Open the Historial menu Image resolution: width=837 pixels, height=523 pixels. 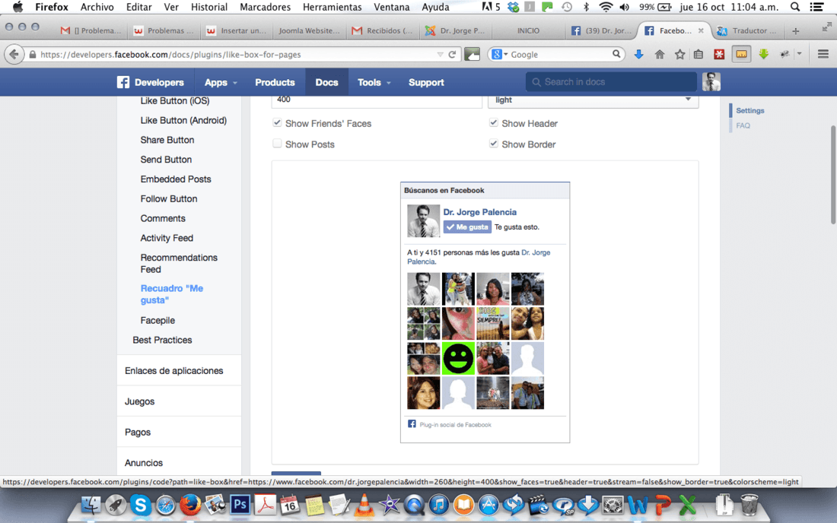click(208, 7)
